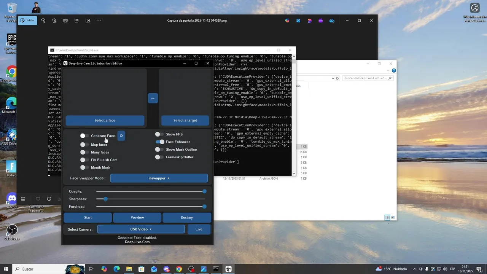The image size is (487, 274).
Task: Switch Explorer to large icons view
Action: 393,218
